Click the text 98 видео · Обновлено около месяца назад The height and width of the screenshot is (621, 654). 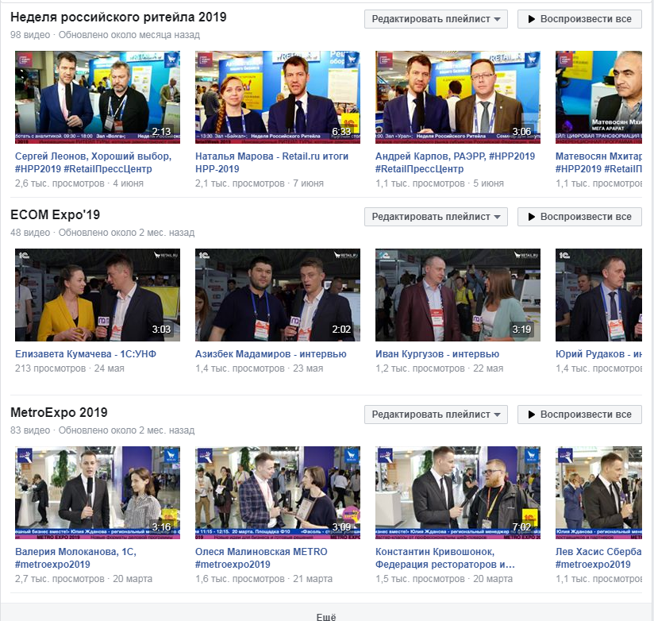pos(105,35)
